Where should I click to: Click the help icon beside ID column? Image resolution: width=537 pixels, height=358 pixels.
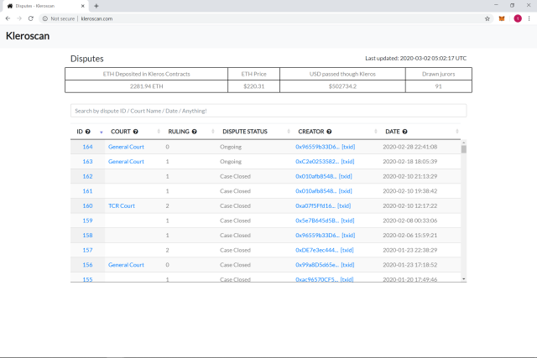pyautogui.click(x=88, y=132)
